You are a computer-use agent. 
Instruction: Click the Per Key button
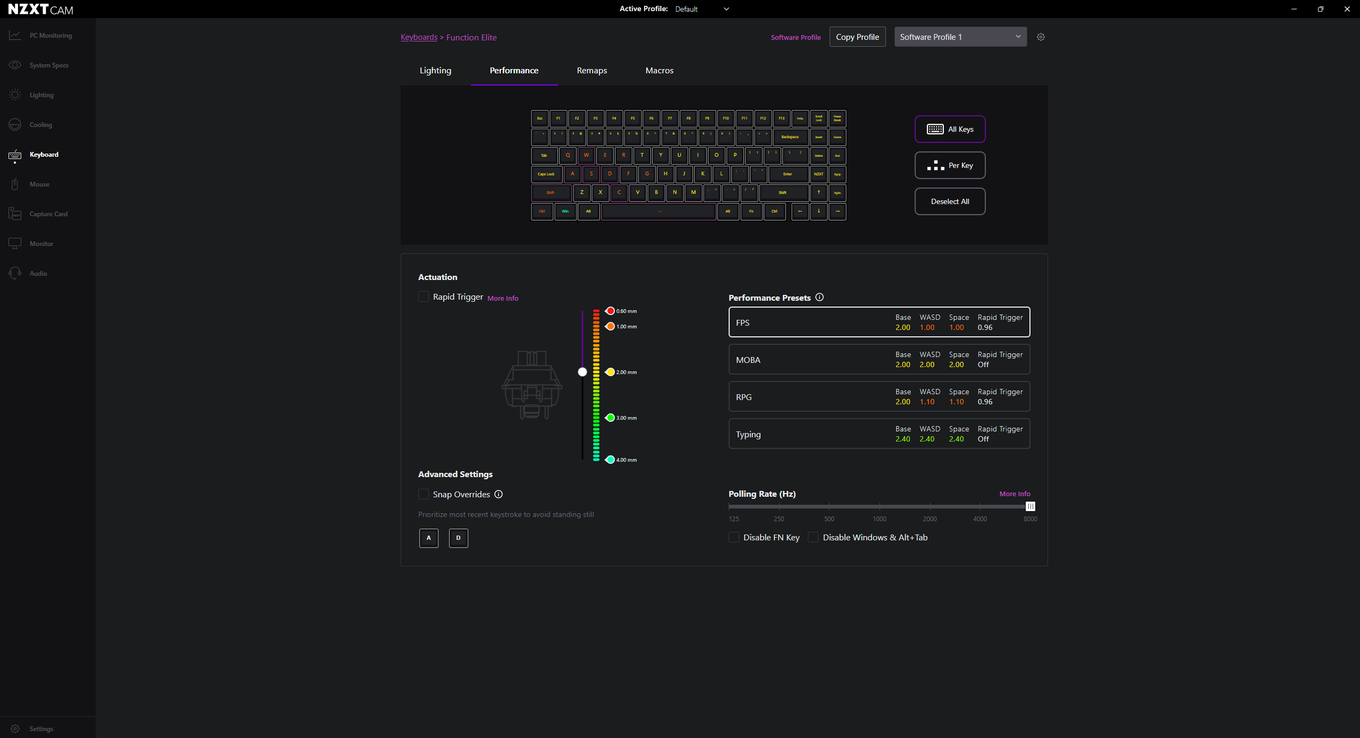coord(950,165)
